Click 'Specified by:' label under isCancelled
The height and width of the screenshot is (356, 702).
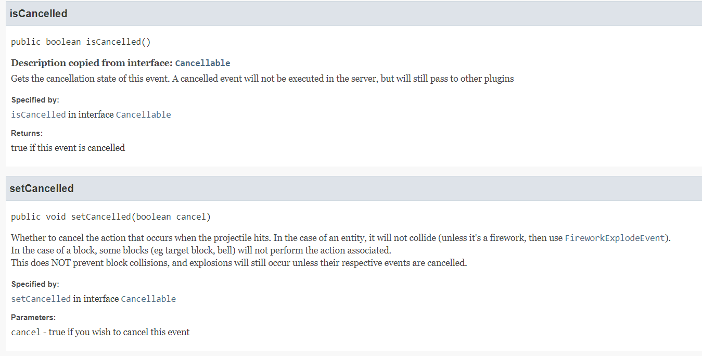coord(35,100)
